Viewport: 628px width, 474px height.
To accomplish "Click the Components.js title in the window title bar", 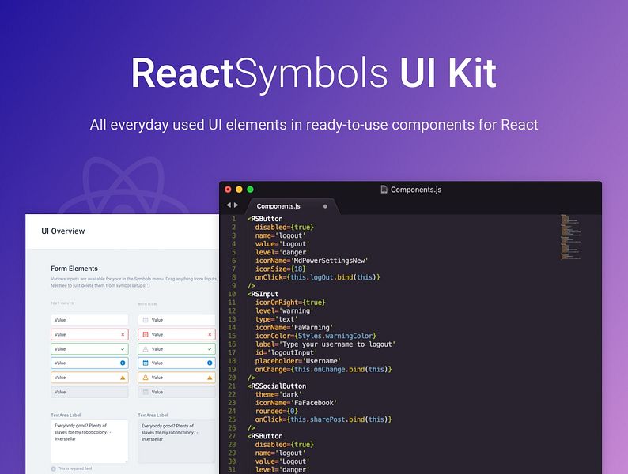I will (416, 190).
